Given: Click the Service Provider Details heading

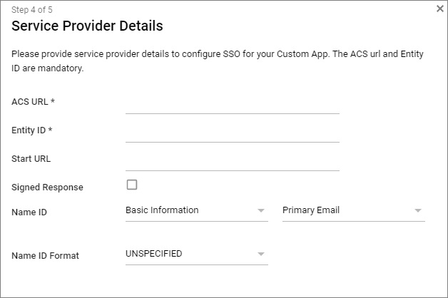Looking at the screenshot, I should [x=88, y=26].
